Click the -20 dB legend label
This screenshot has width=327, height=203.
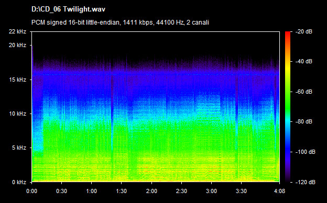click(x=304, y=31)
